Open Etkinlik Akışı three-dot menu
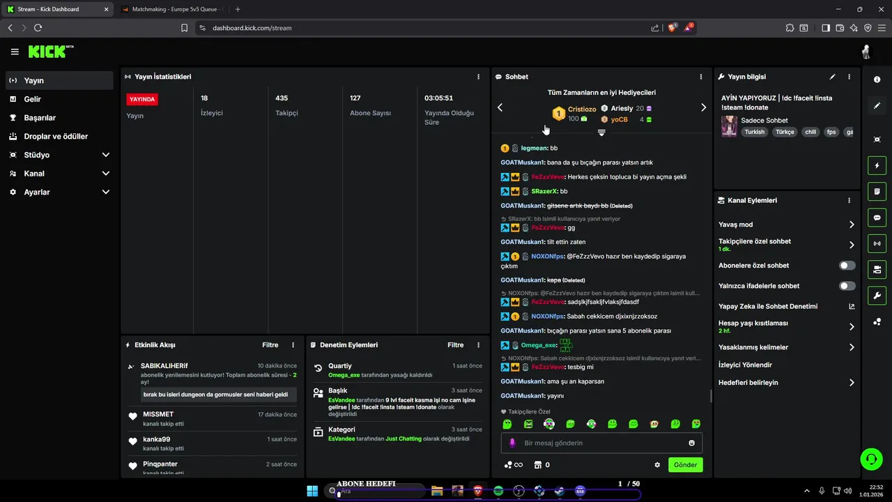This screenshot has height=502, width=892. pos(293,345)
